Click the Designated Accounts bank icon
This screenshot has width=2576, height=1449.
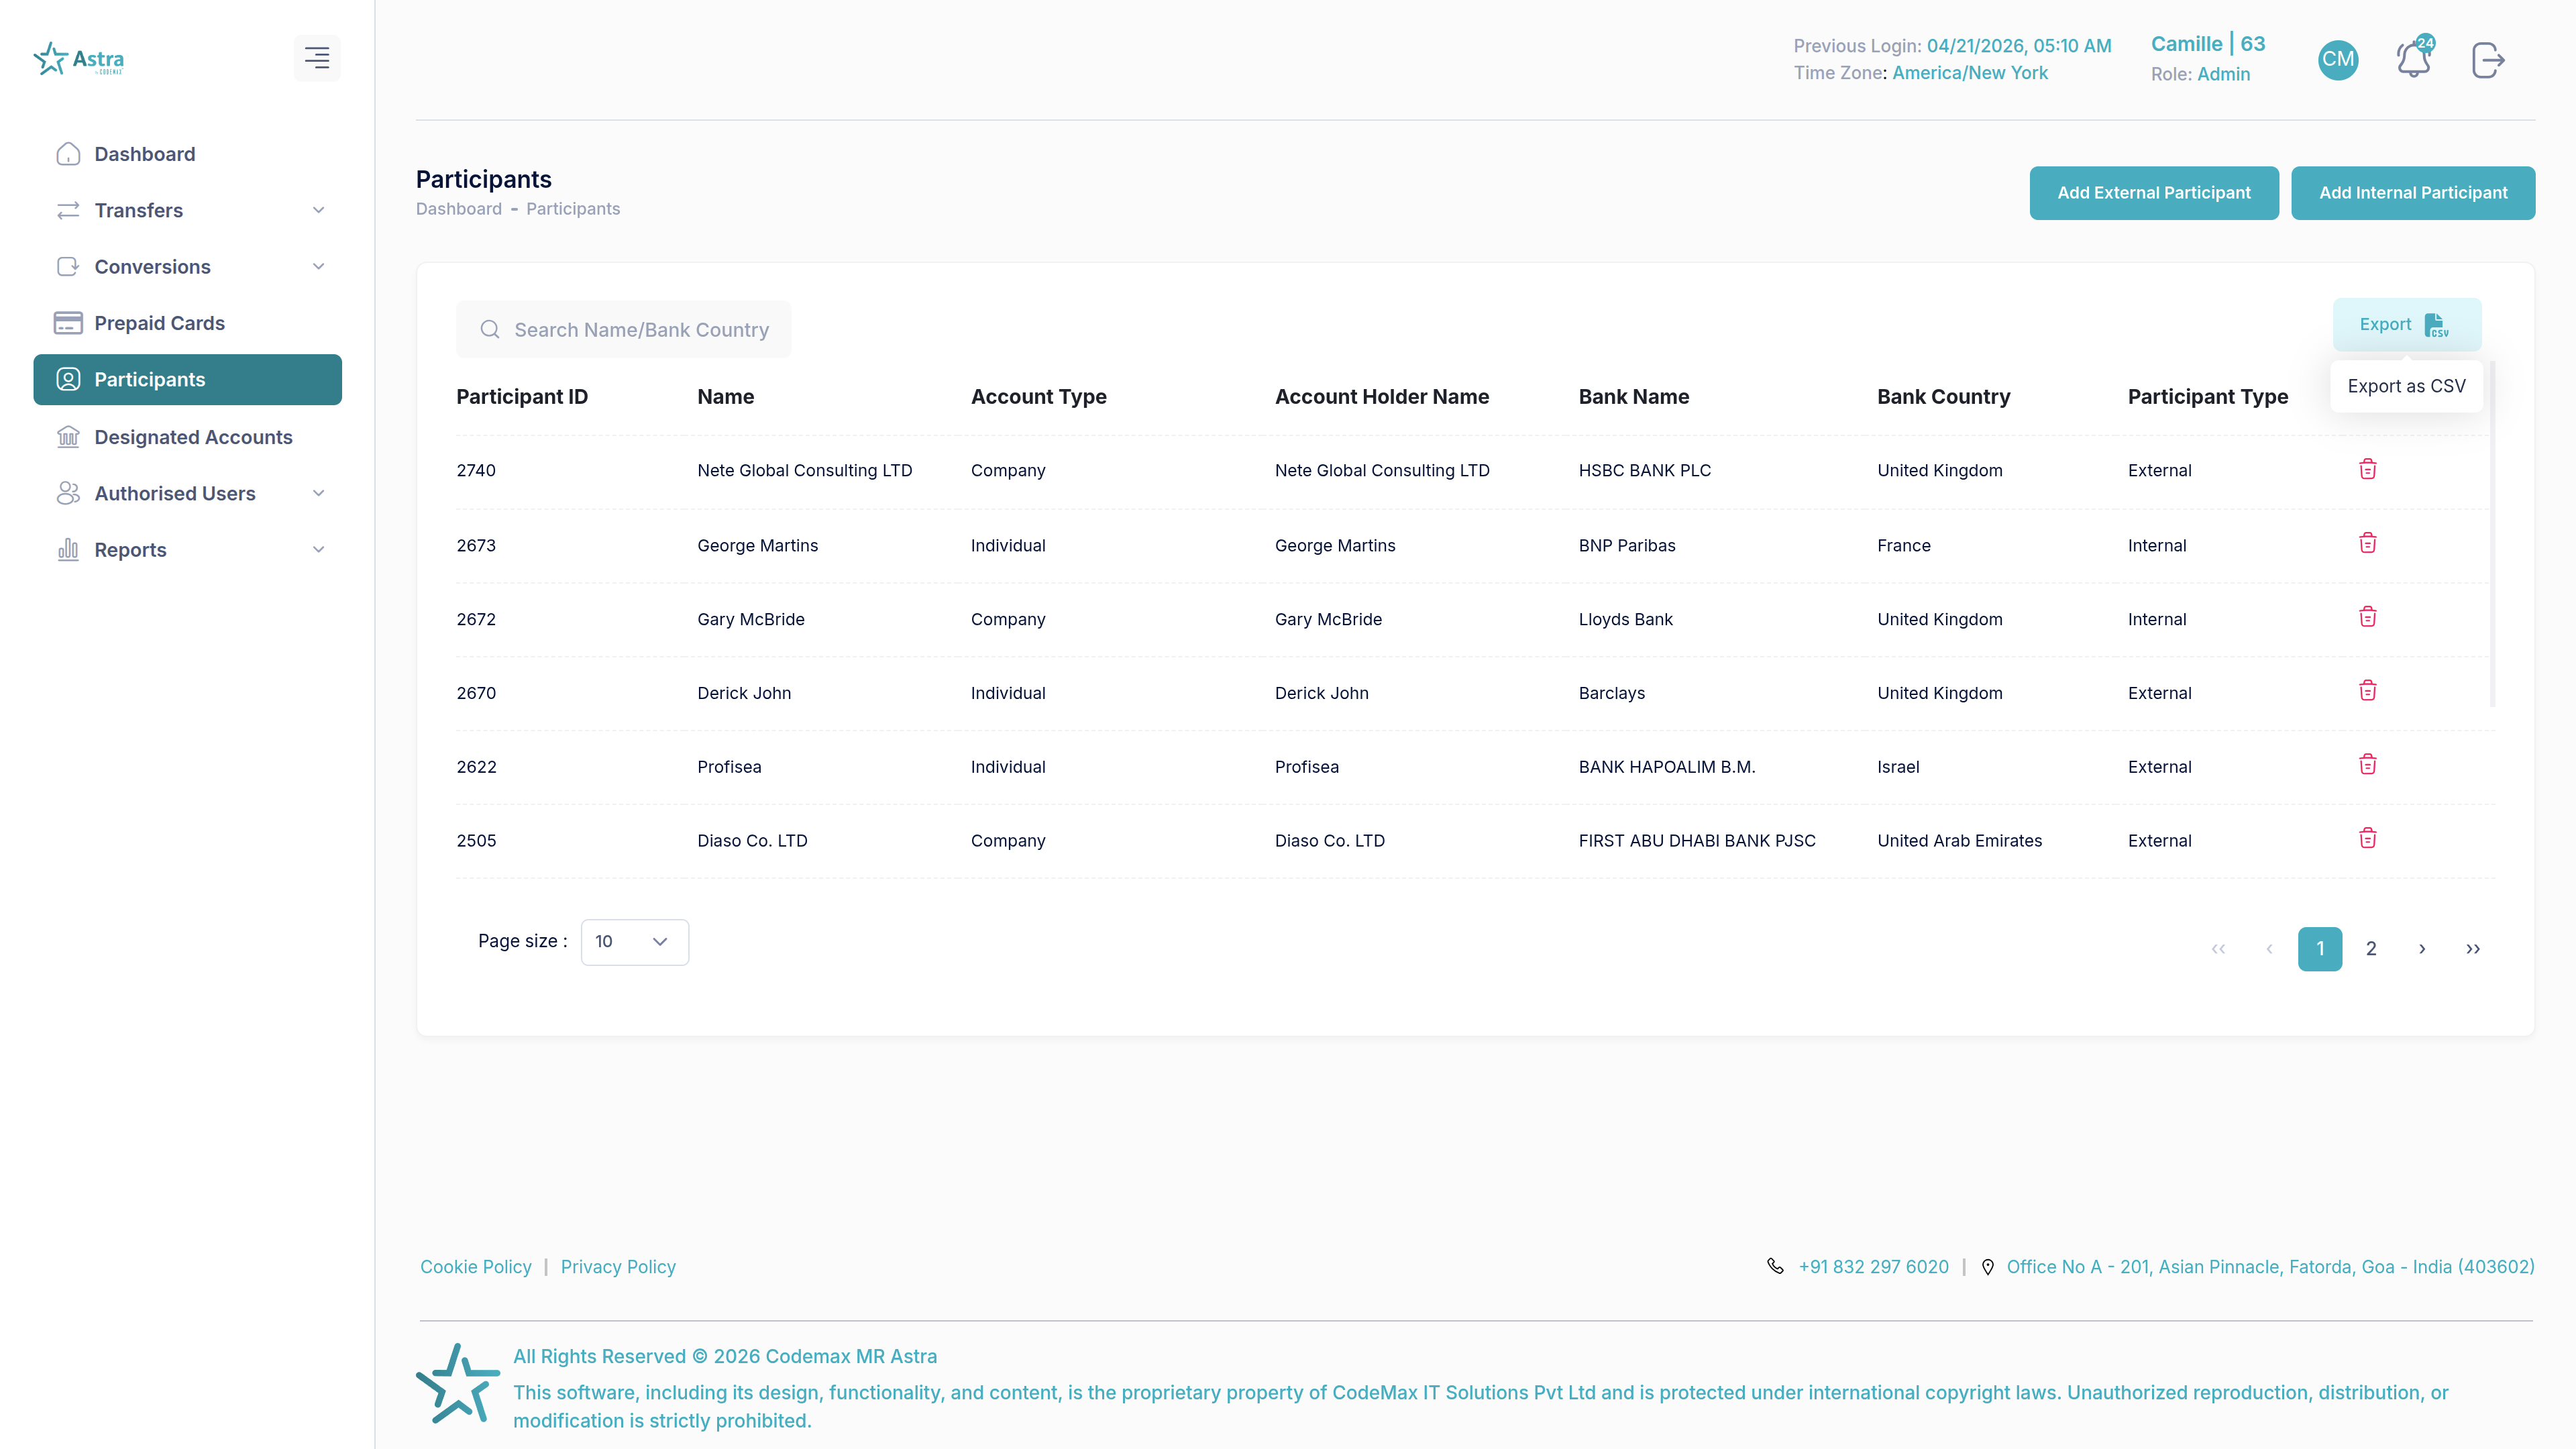click(x=68, y=437)
